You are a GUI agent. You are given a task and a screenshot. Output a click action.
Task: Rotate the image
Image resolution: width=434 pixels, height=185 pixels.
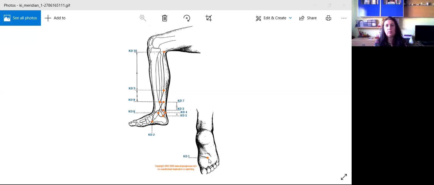point(187,18)
